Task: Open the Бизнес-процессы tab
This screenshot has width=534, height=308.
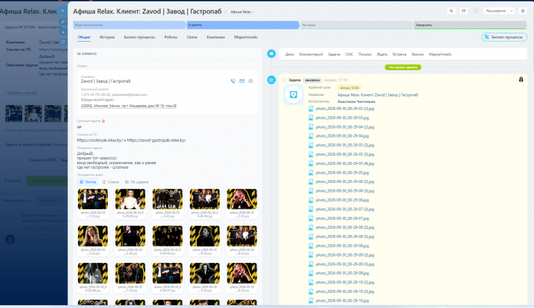Action: coord(139,37)
